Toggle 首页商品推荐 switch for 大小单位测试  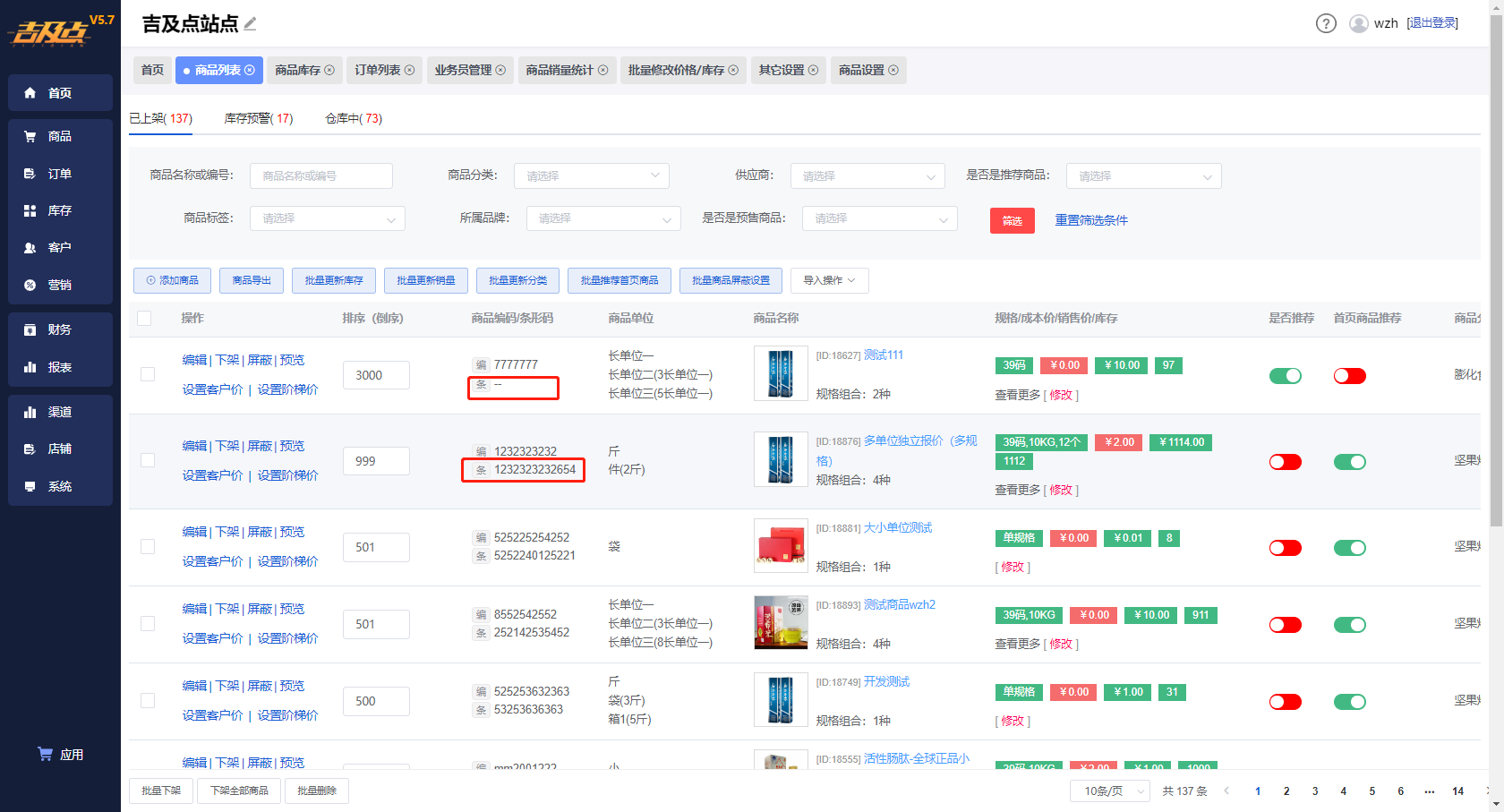1350,548
